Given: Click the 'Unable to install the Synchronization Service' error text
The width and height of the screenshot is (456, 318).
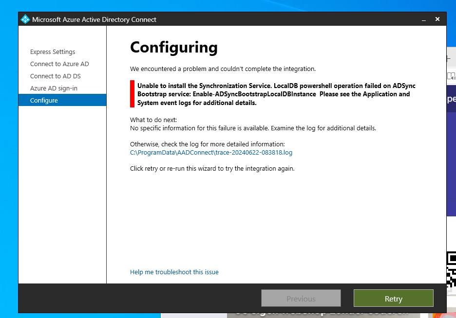Looking at the screenshot, I should pos(276,94).
